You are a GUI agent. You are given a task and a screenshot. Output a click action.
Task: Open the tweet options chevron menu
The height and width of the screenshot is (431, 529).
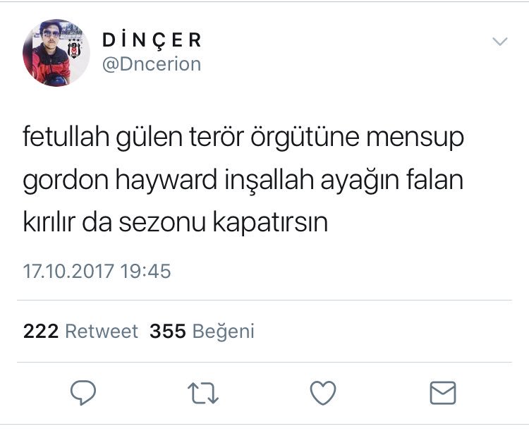point(499,42)
